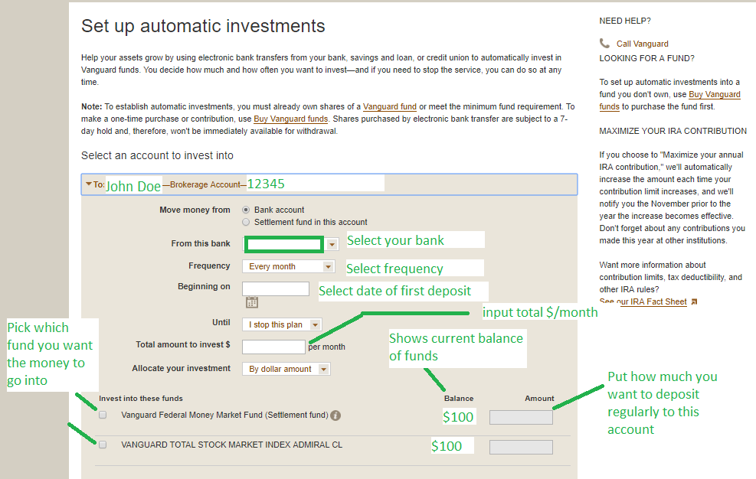Click the external link icon beside IRA Fact Sheet
The height and width of the screenshot is (479, 756).
694,301
